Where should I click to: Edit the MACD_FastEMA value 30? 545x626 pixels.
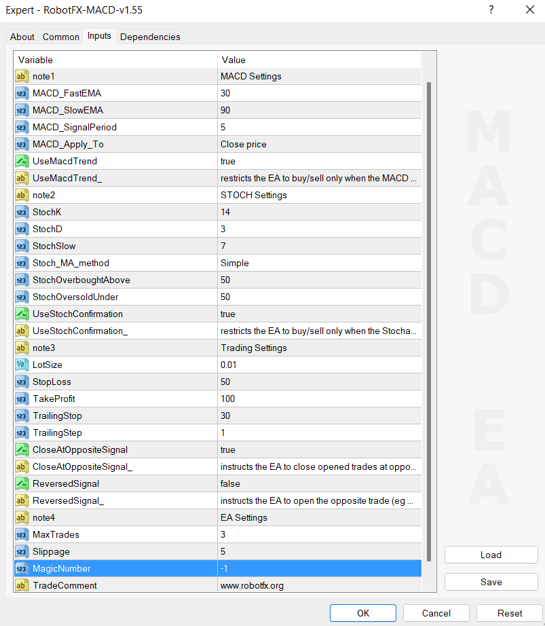pos(320,94)
